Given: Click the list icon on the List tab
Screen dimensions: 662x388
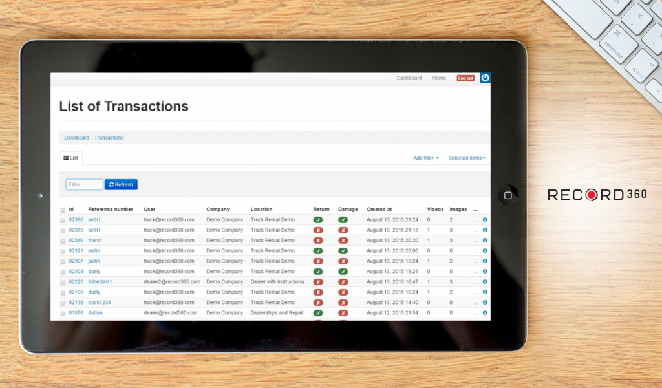Looking at the screenshot, I should pos(66,158).
